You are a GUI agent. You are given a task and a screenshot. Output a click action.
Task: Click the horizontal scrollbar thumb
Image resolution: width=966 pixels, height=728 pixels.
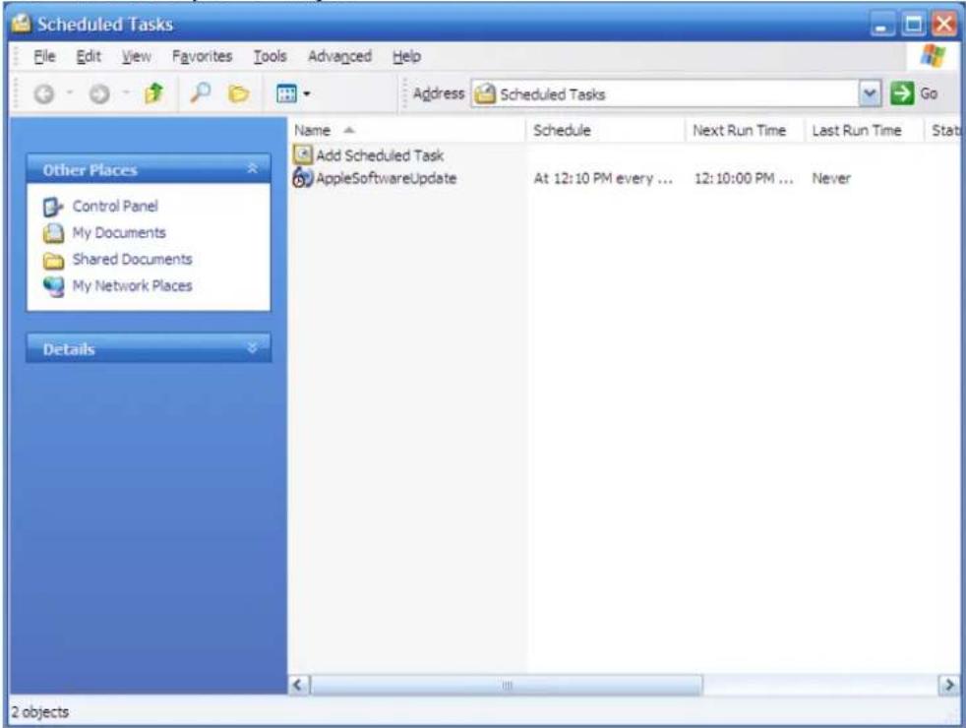click(507, 685)
